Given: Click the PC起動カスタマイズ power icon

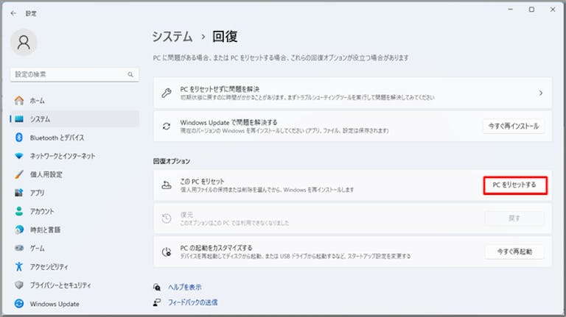Looking at the screenshot, I should (167, 252).
